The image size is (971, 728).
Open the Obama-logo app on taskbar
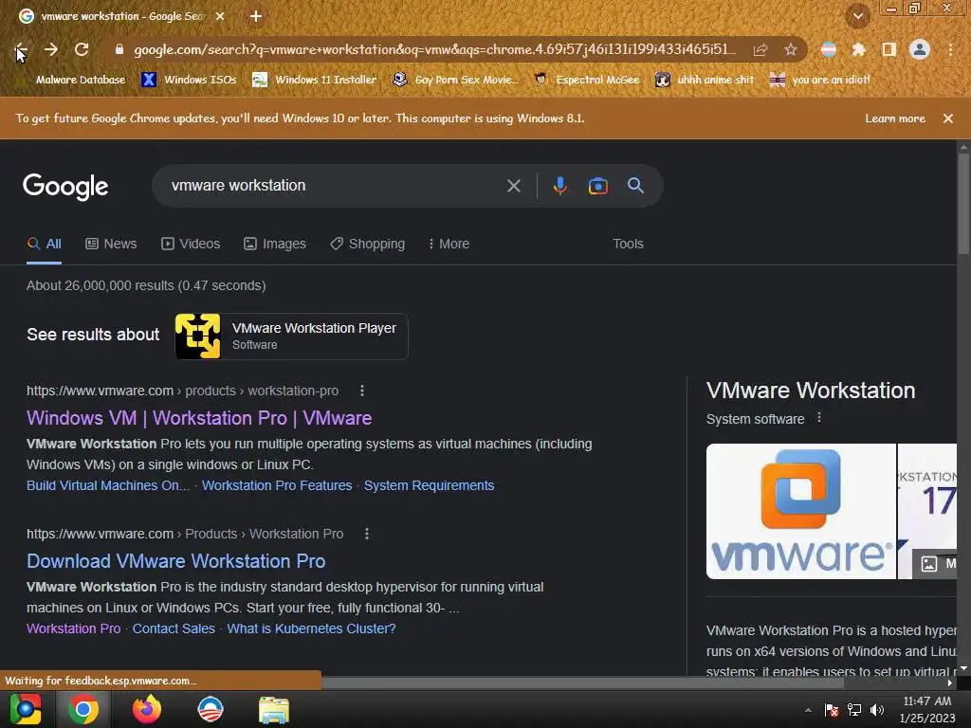[x=211, y=709]
